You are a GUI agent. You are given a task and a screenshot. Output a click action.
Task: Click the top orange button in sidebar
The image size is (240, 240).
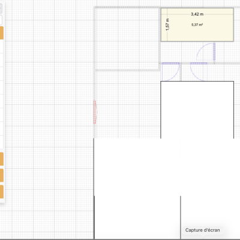click(x=2, y=33)
